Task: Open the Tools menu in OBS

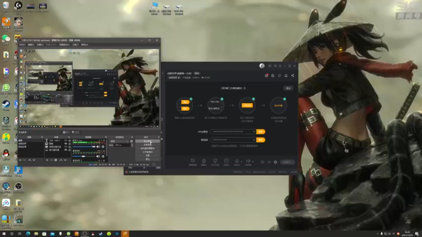Action: click(x=75, y=45)
